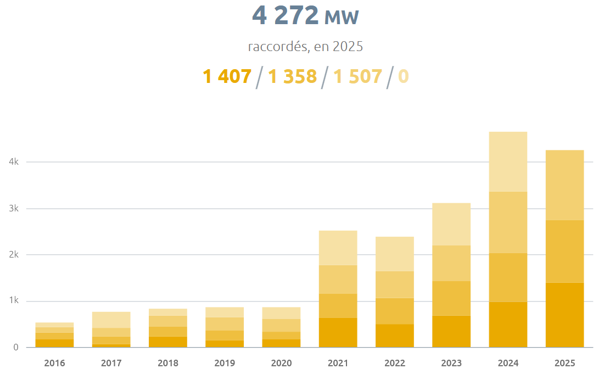Click the 4k axis label
Screen dimensions: 604x380
click(x=13, y=162)
